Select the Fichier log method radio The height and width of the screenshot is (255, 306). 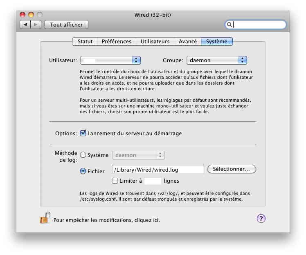83,171
